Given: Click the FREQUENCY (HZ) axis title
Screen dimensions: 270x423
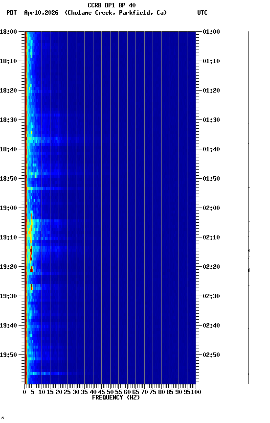Looking at the screenshot, I should [116, 398].
